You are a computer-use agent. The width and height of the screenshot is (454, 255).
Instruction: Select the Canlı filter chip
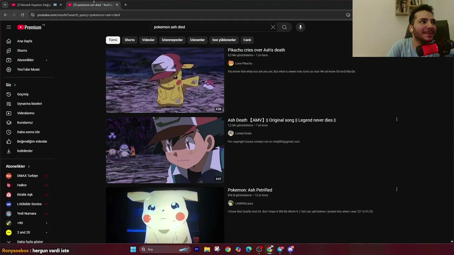pos(247,40)
